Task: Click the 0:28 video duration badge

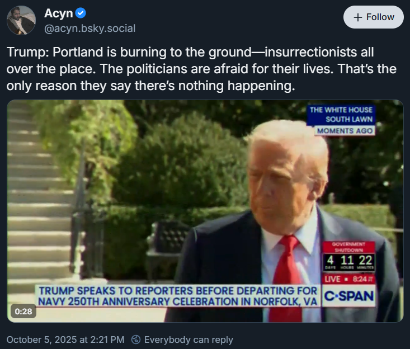Action: click(23, 311)
